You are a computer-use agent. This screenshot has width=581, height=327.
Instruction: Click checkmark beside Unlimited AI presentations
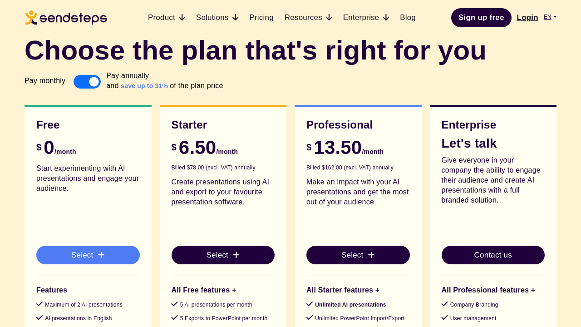click(310, 304)
